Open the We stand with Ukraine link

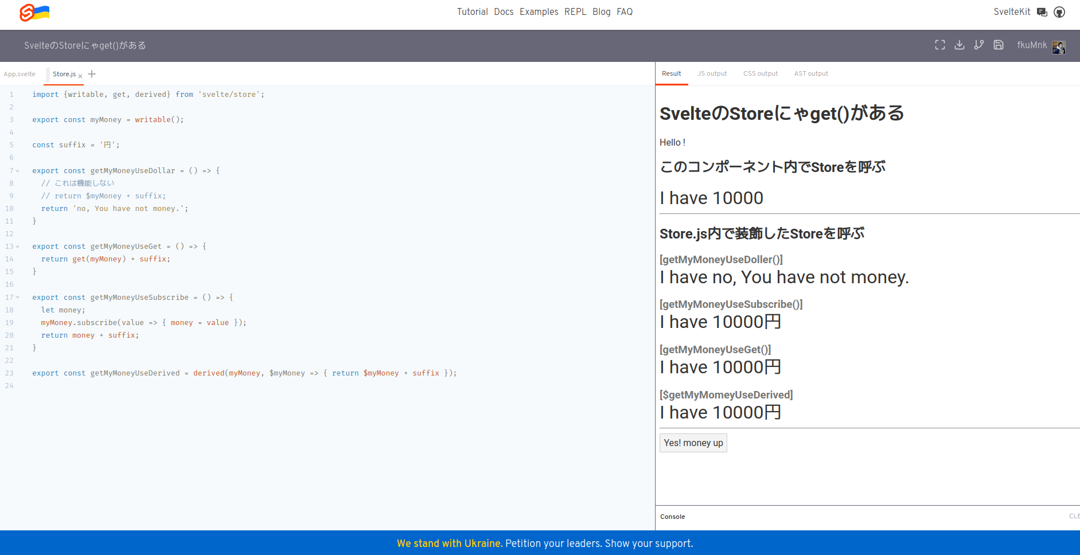coord(450,543)
